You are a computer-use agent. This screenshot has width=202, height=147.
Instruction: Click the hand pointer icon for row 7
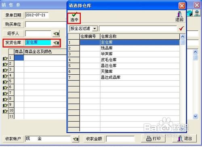click(x=5, y=94)
